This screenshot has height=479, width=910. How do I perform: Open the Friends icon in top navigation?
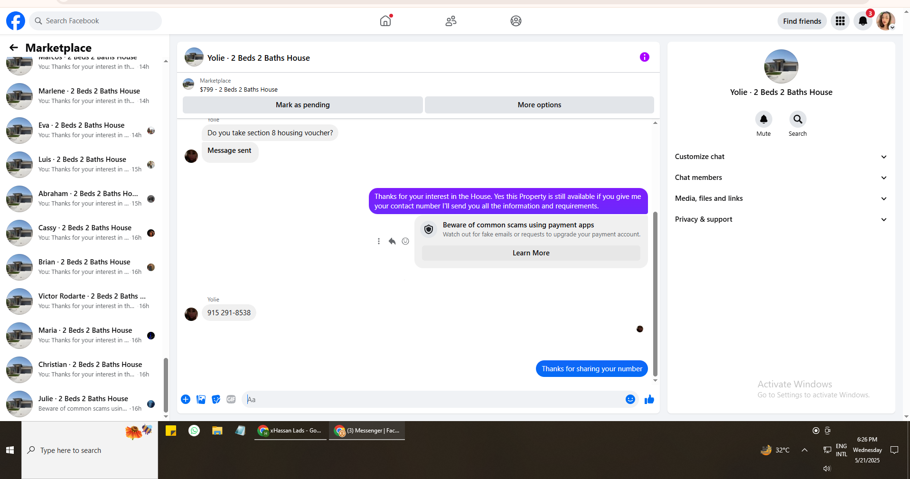[x=451, y=21]
